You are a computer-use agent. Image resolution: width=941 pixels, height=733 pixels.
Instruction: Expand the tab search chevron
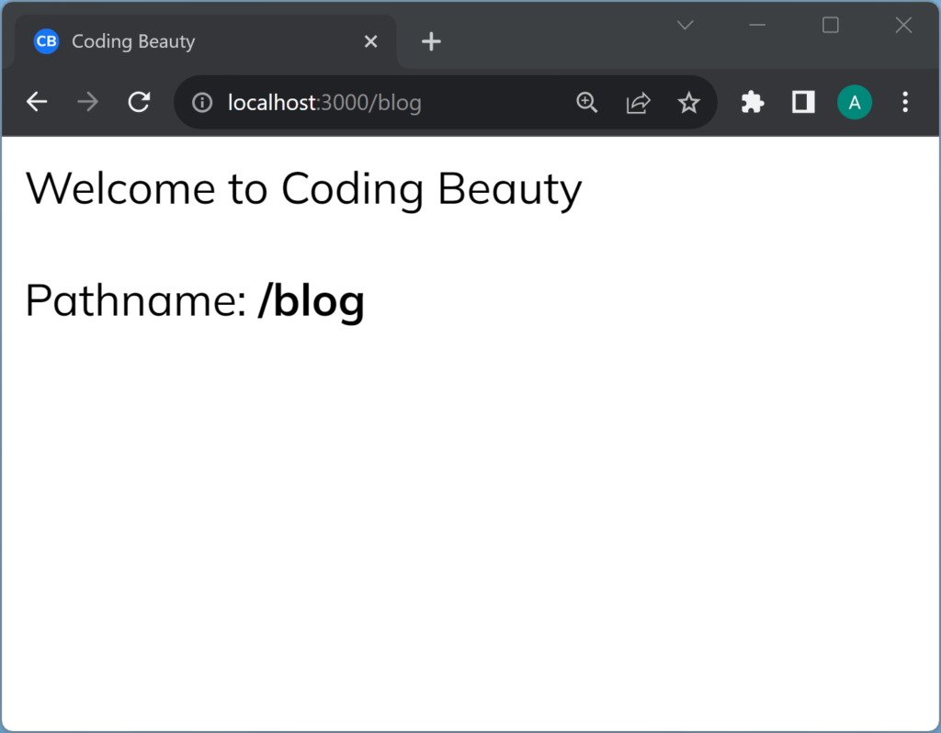pyautogui.click(x=685, y=26)
